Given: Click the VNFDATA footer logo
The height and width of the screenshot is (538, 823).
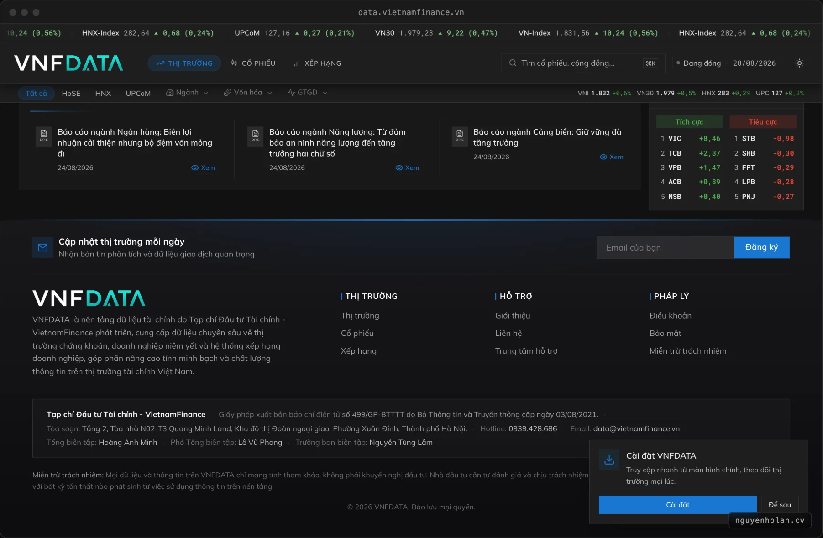Looking at the screenshot, I should tap(89, 298).
